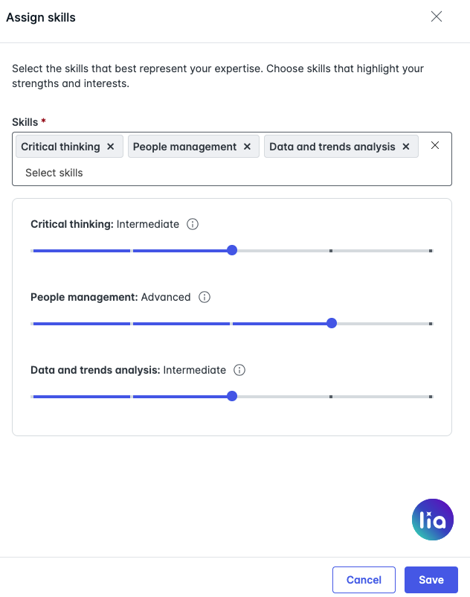Remove the Critical thinking skill tag

111,147
